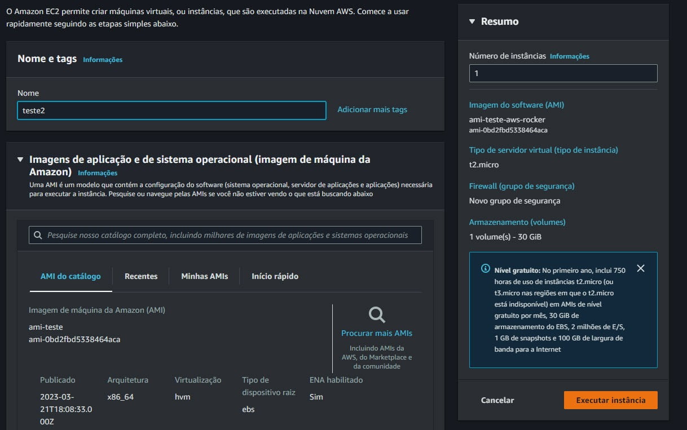Image resolution: width=687 pixels, height=430 pixels.
Task: Click the Cancelar button
Action: (497, 400)
